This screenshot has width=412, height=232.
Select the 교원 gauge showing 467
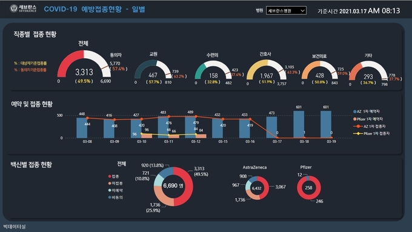tap(153, 70)
